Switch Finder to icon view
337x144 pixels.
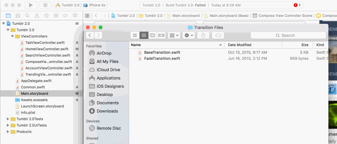coord(135,35)
